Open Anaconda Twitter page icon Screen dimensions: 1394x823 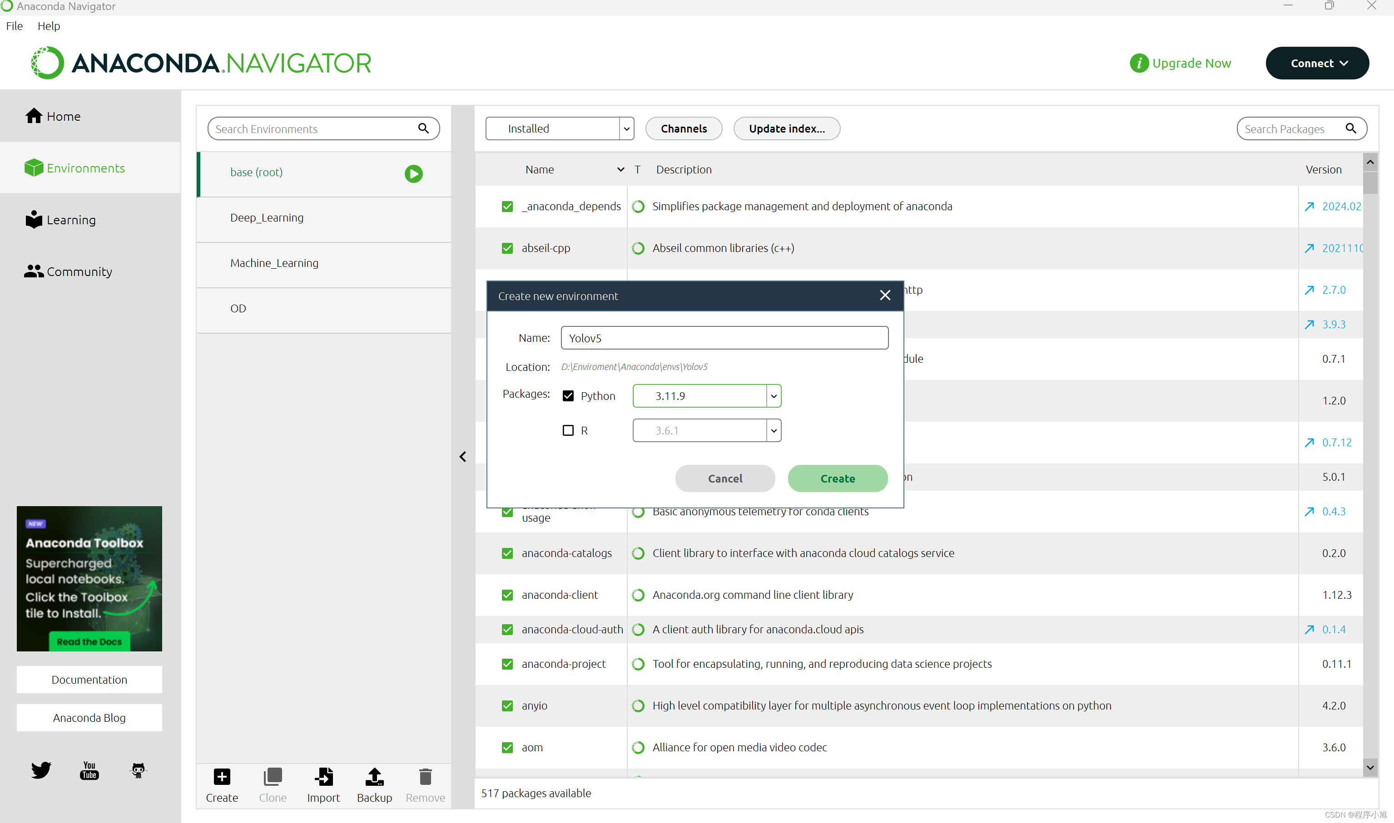pyautogui.click(x=40, y=770)
